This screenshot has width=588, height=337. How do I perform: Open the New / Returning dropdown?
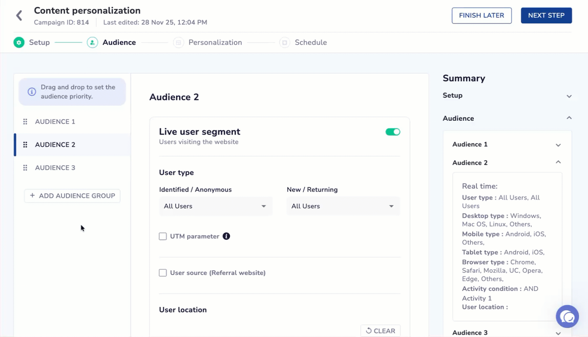[343, 206]
